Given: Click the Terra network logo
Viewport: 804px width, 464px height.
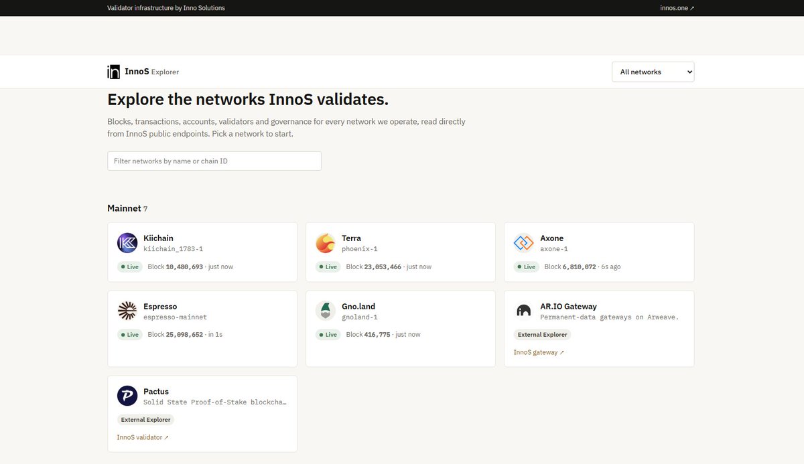Looking at the screenshot, I should (326, 243).
